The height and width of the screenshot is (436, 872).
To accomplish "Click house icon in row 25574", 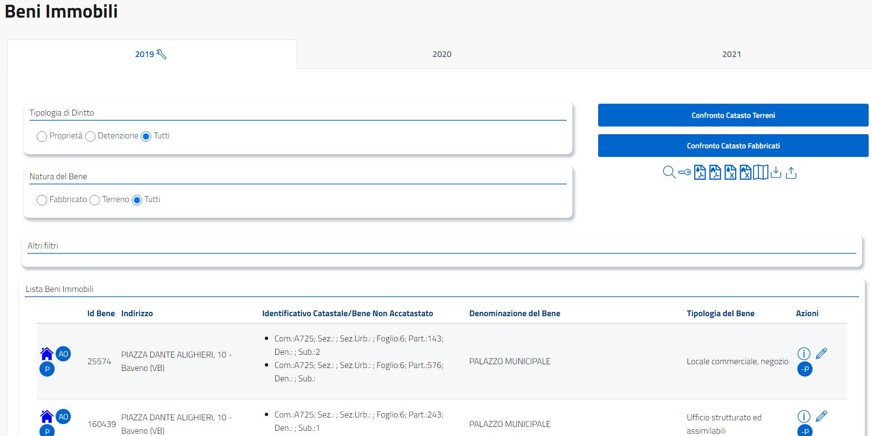I will coord(47,354).
